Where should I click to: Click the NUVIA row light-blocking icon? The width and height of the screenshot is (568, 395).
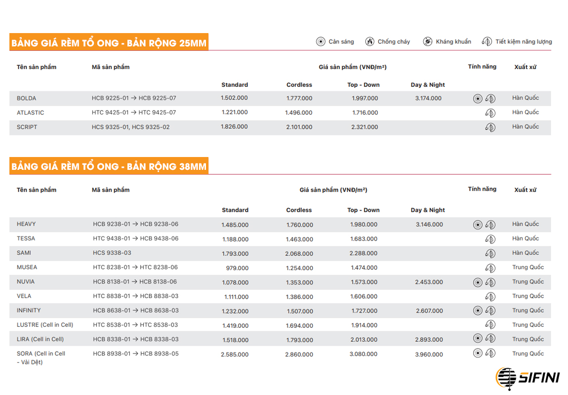478,282
